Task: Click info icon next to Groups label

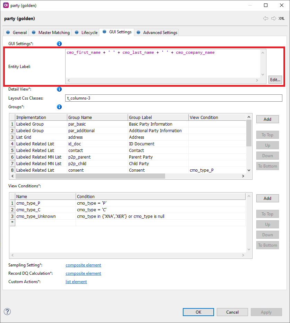Action: pyautogui.click(x=59, y=107)
